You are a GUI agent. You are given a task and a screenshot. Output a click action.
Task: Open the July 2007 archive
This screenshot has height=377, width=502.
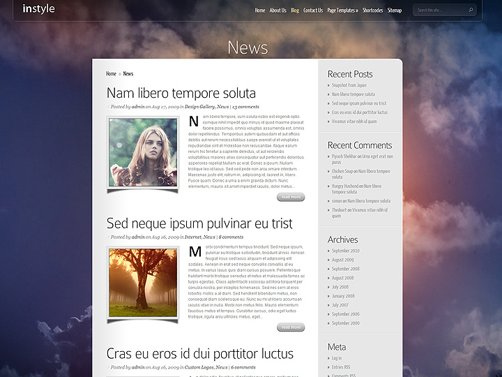tap(340, 305)
